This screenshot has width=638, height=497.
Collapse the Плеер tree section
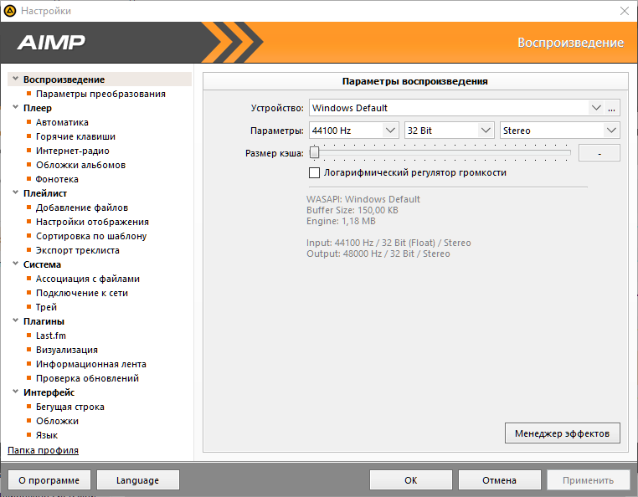point(16,108)
